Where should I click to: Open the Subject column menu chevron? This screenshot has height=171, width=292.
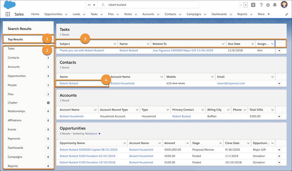[115, 44]
